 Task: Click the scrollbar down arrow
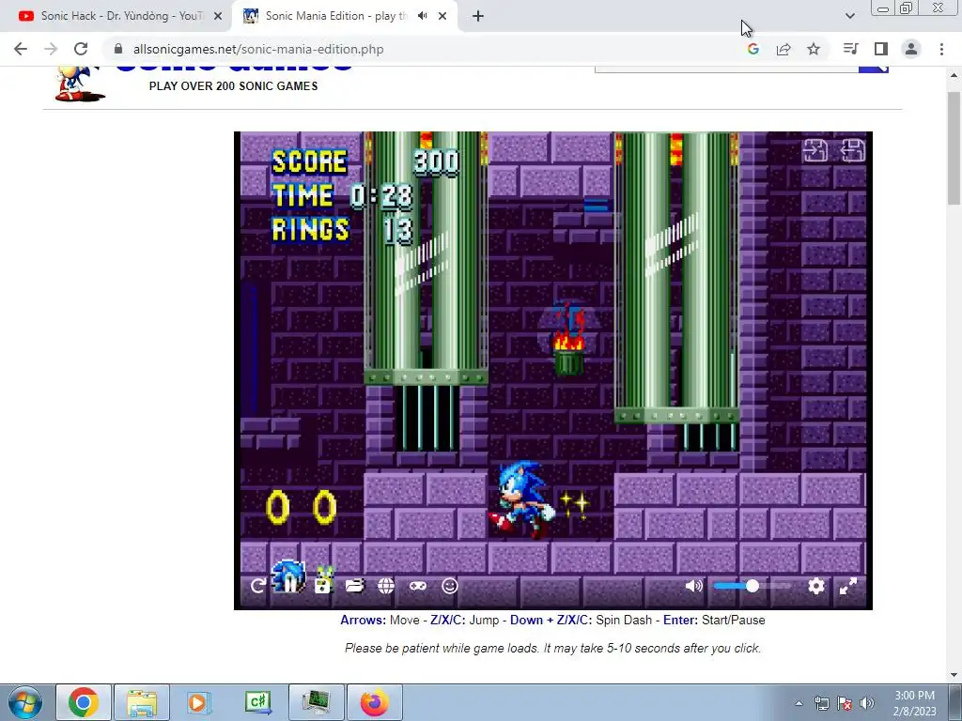954,675
